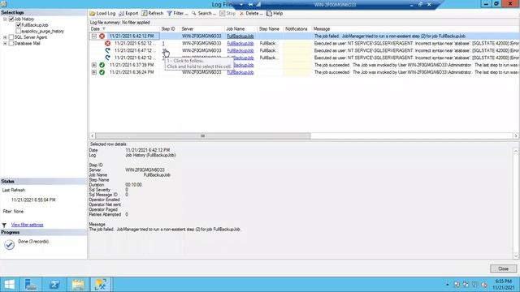Viewport: 520px width, 292px height.
Task: Click the green success icon on 6:36:24 PM row
Action: click(x=102, y=72)
